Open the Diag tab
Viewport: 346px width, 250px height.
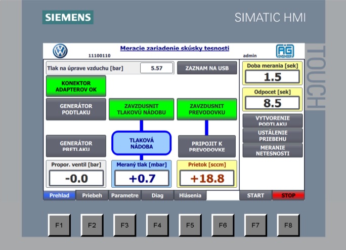[157, 195]
